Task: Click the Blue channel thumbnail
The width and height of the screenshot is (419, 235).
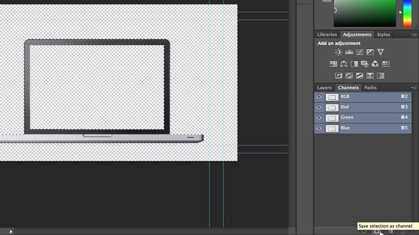Action: tap(332, 128)
